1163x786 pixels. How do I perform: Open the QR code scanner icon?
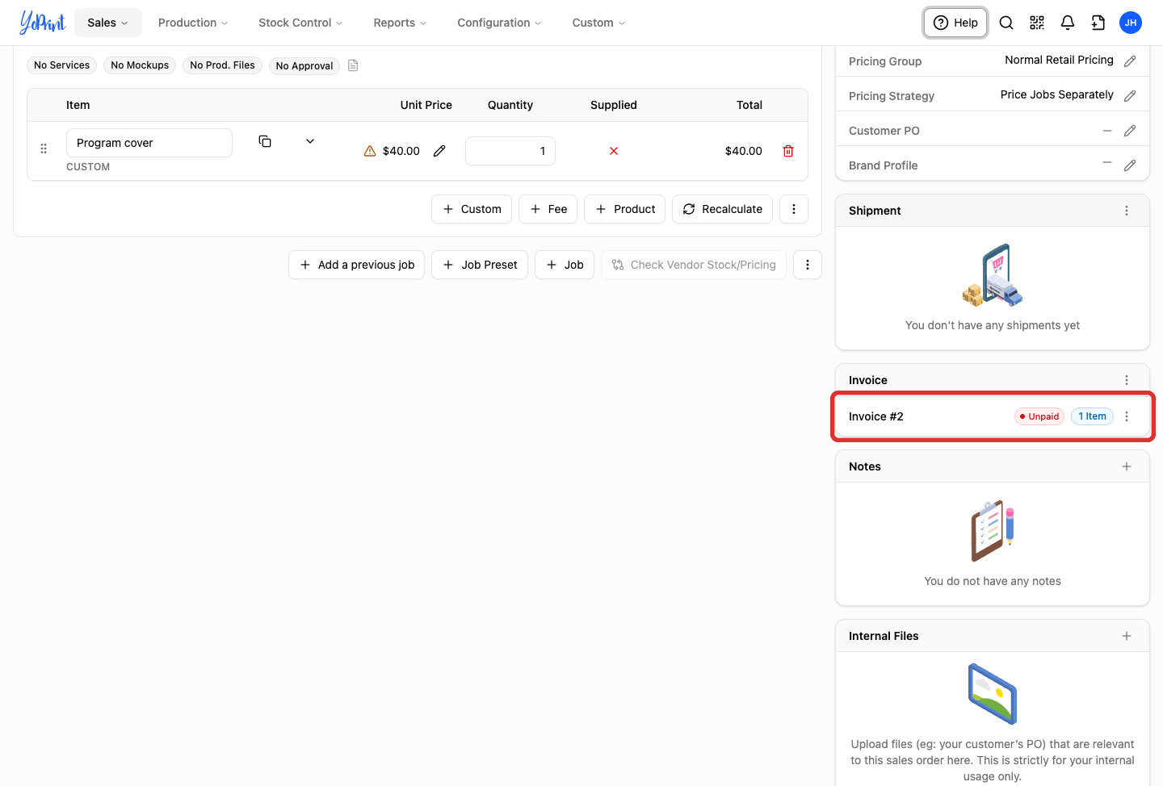1037,23
